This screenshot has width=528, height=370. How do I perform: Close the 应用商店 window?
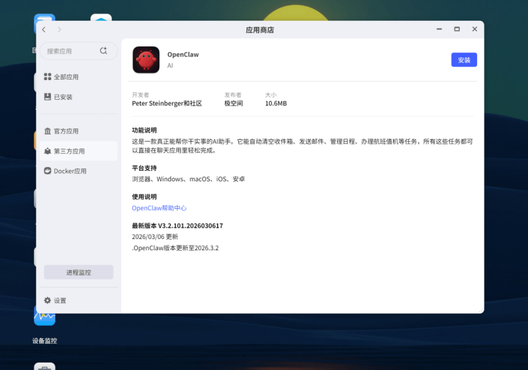(475, 29)
